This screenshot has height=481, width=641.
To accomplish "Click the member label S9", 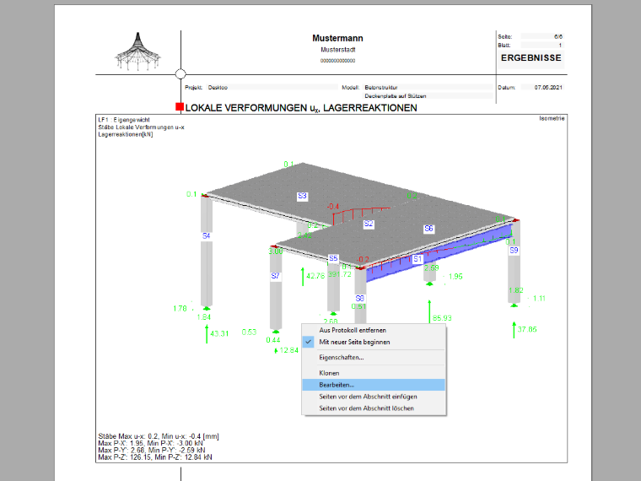I will coord(514,251).
